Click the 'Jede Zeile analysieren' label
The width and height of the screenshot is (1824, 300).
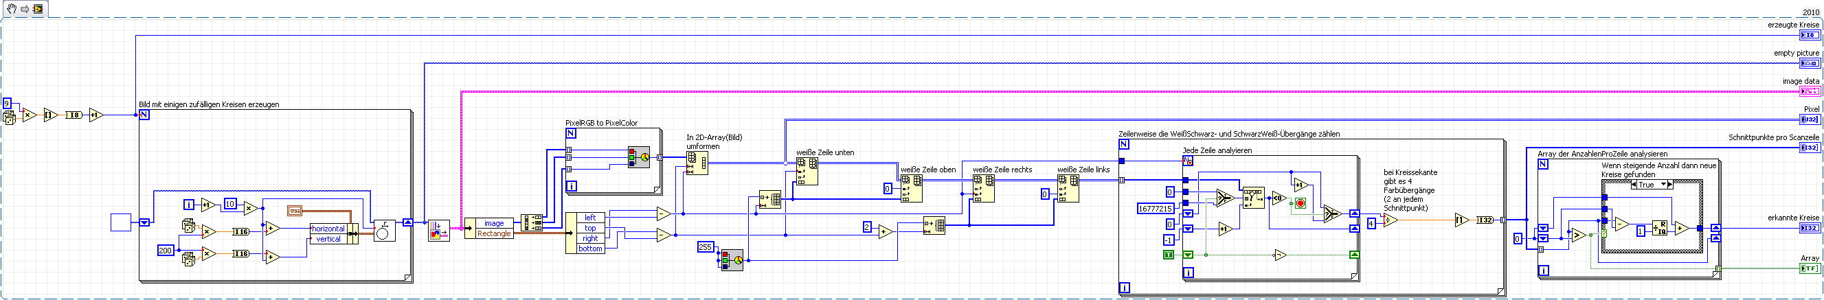tap(1217, 151)
